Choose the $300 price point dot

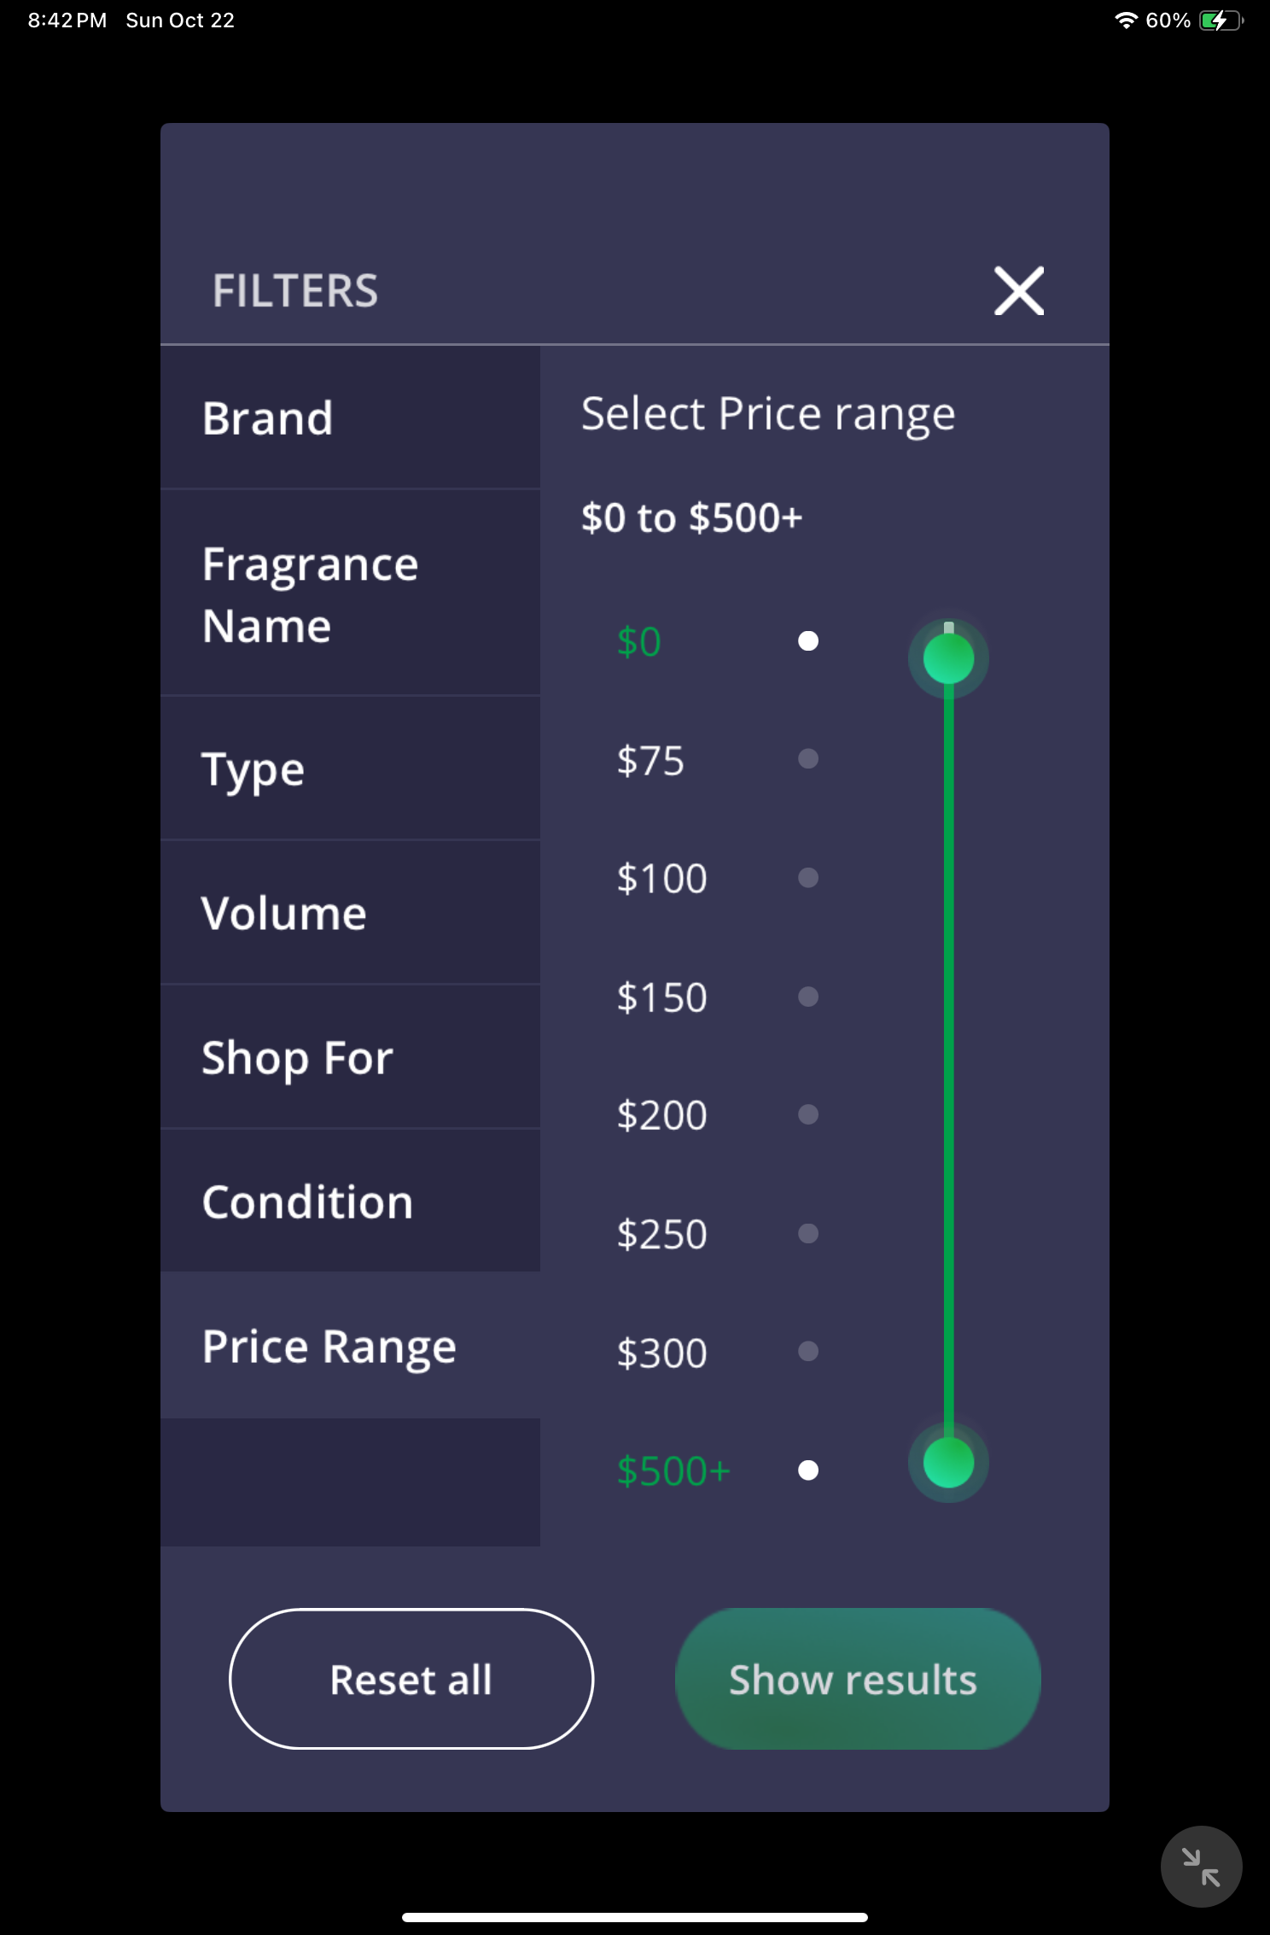(x=808, y=1351)
